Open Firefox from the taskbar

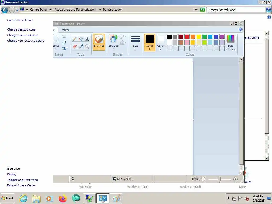(63, 198)
